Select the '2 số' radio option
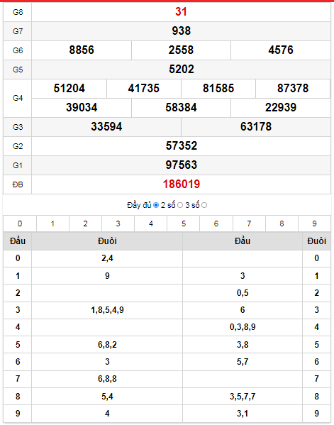334x425 pixels. click(x=180, y=205)
